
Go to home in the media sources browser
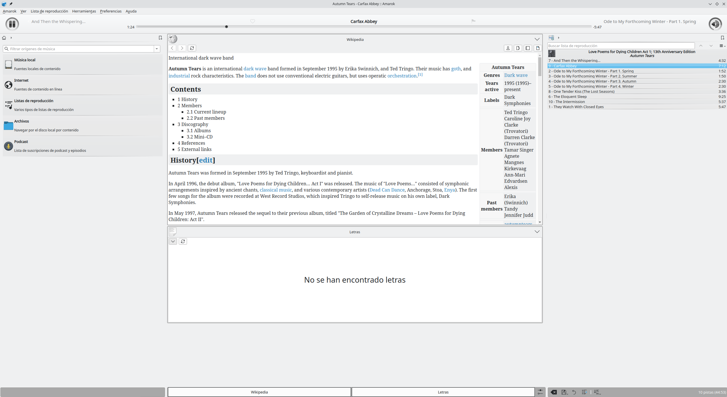4,38
